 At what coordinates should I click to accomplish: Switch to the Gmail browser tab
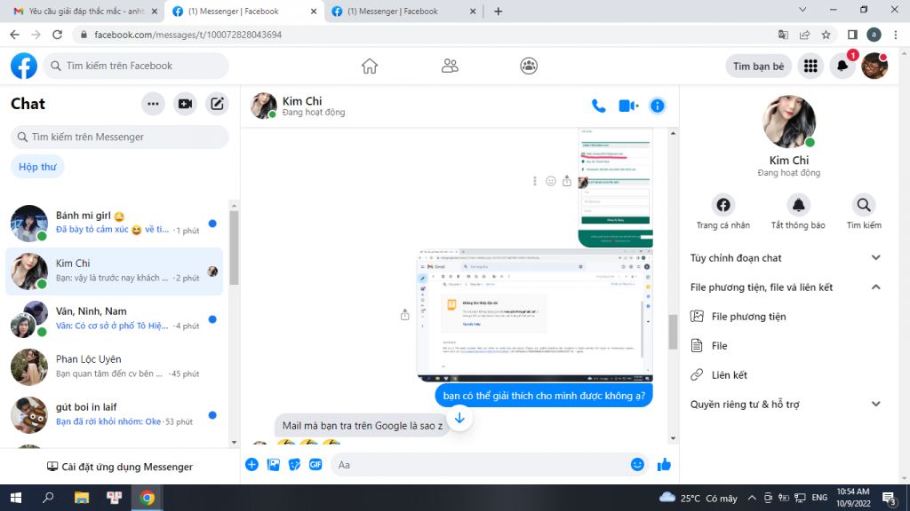(x=83, y=12)
